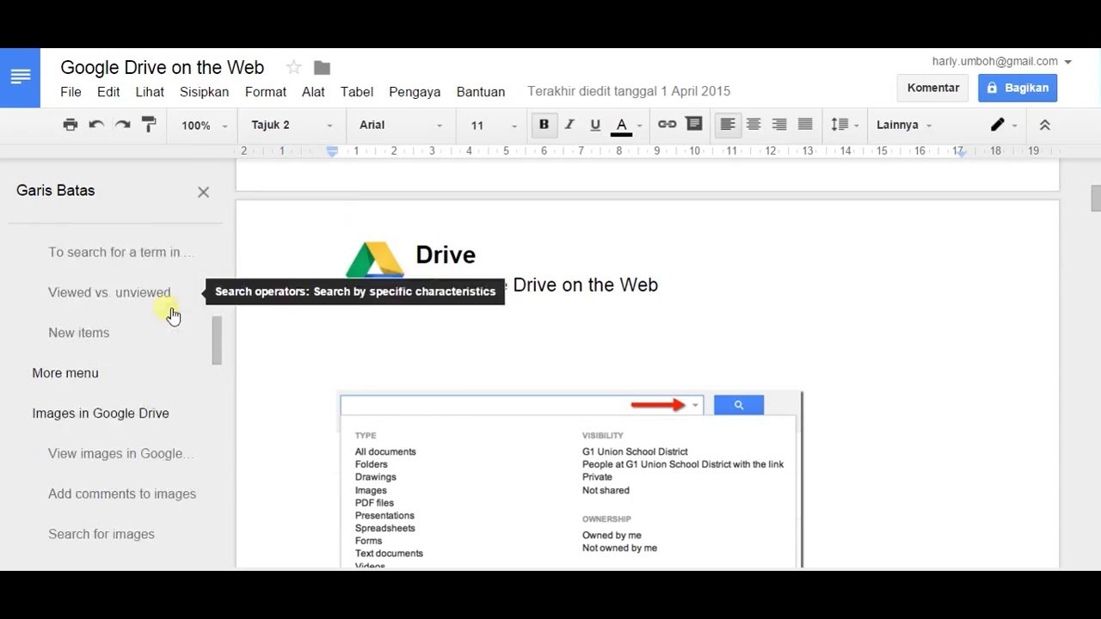
Task: Open the line spacing dropdown
Action: 845,125
